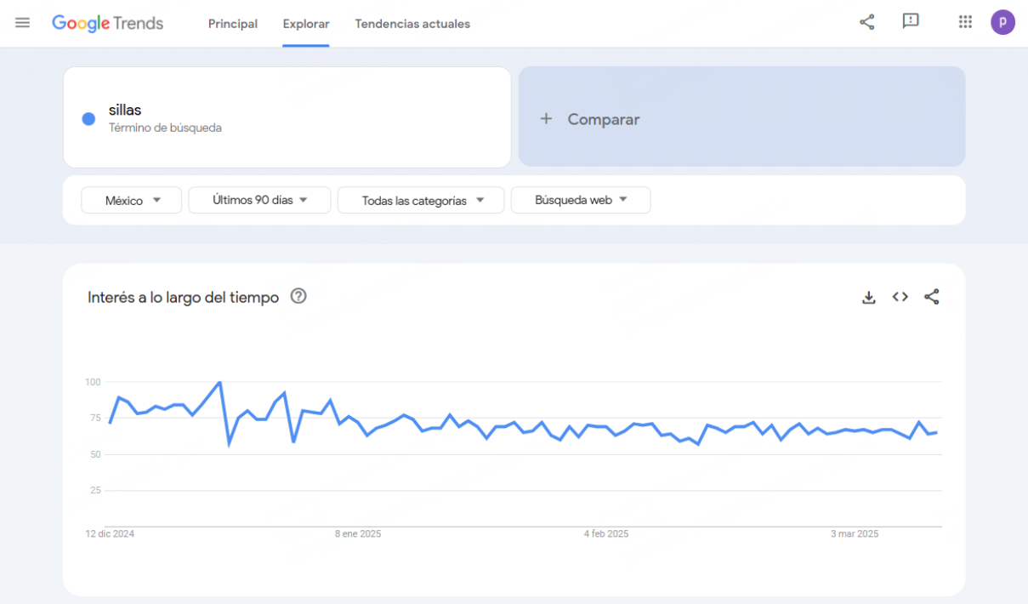Go home via the Google Trends logo
1028x604 pixels.
[x=107, y=23]
